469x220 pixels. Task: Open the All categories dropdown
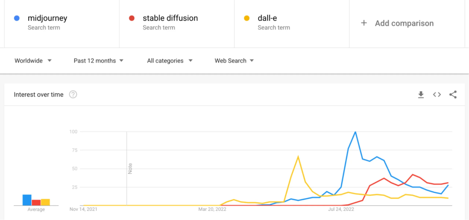(170, 61)
